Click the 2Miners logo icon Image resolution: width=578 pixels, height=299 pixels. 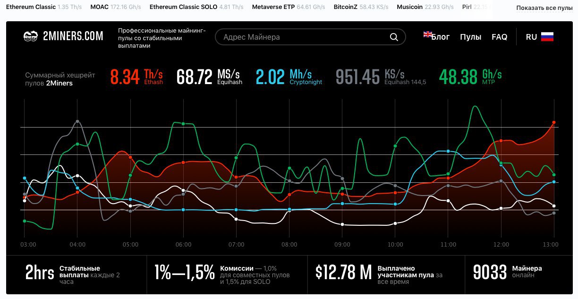(x=31, y=36)
